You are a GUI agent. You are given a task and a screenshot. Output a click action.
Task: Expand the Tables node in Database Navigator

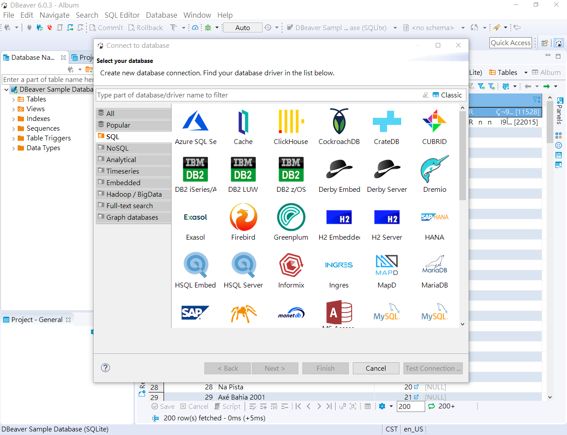(12, 99)
